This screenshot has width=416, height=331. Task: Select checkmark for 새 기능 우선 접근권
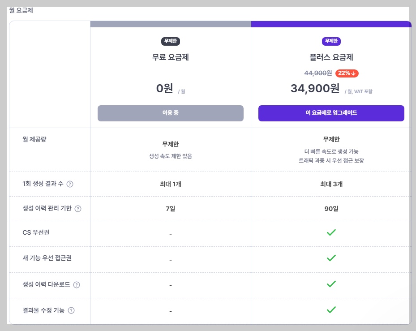tap(331, 258)
